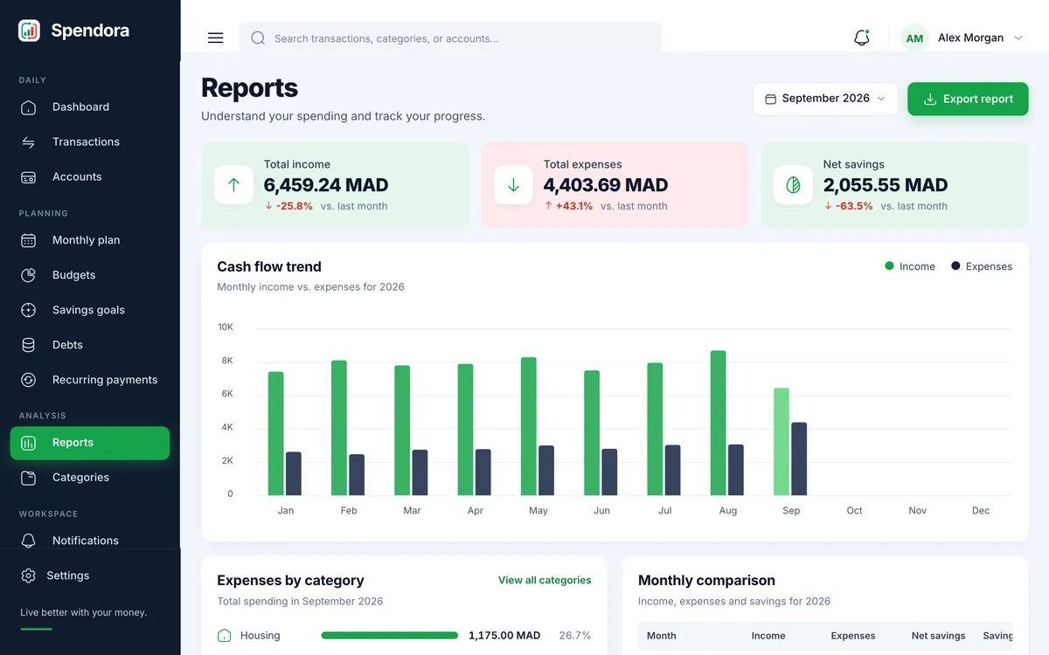Open the Dashboard menu item
Image resolution: width=1049 pixels, height=655 pixels.
tap(80, 107)
